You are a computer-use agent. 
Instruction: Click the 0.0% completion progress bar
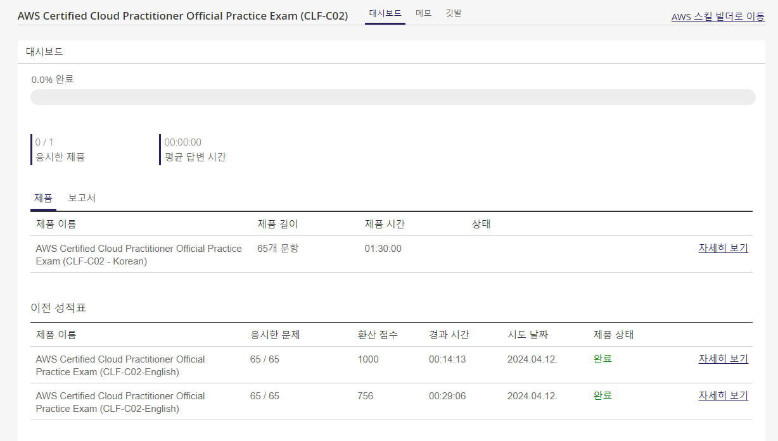click(x=393, y=97)
